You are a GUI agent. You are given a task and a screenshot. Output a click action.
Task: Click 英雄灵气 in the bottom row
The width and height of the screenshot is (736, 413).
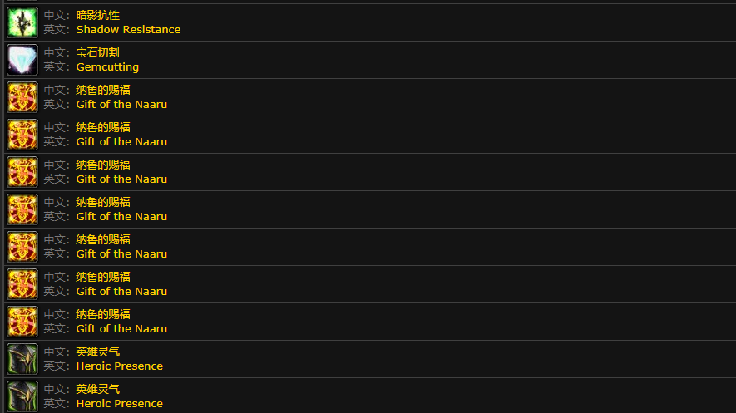click(97, 389)
